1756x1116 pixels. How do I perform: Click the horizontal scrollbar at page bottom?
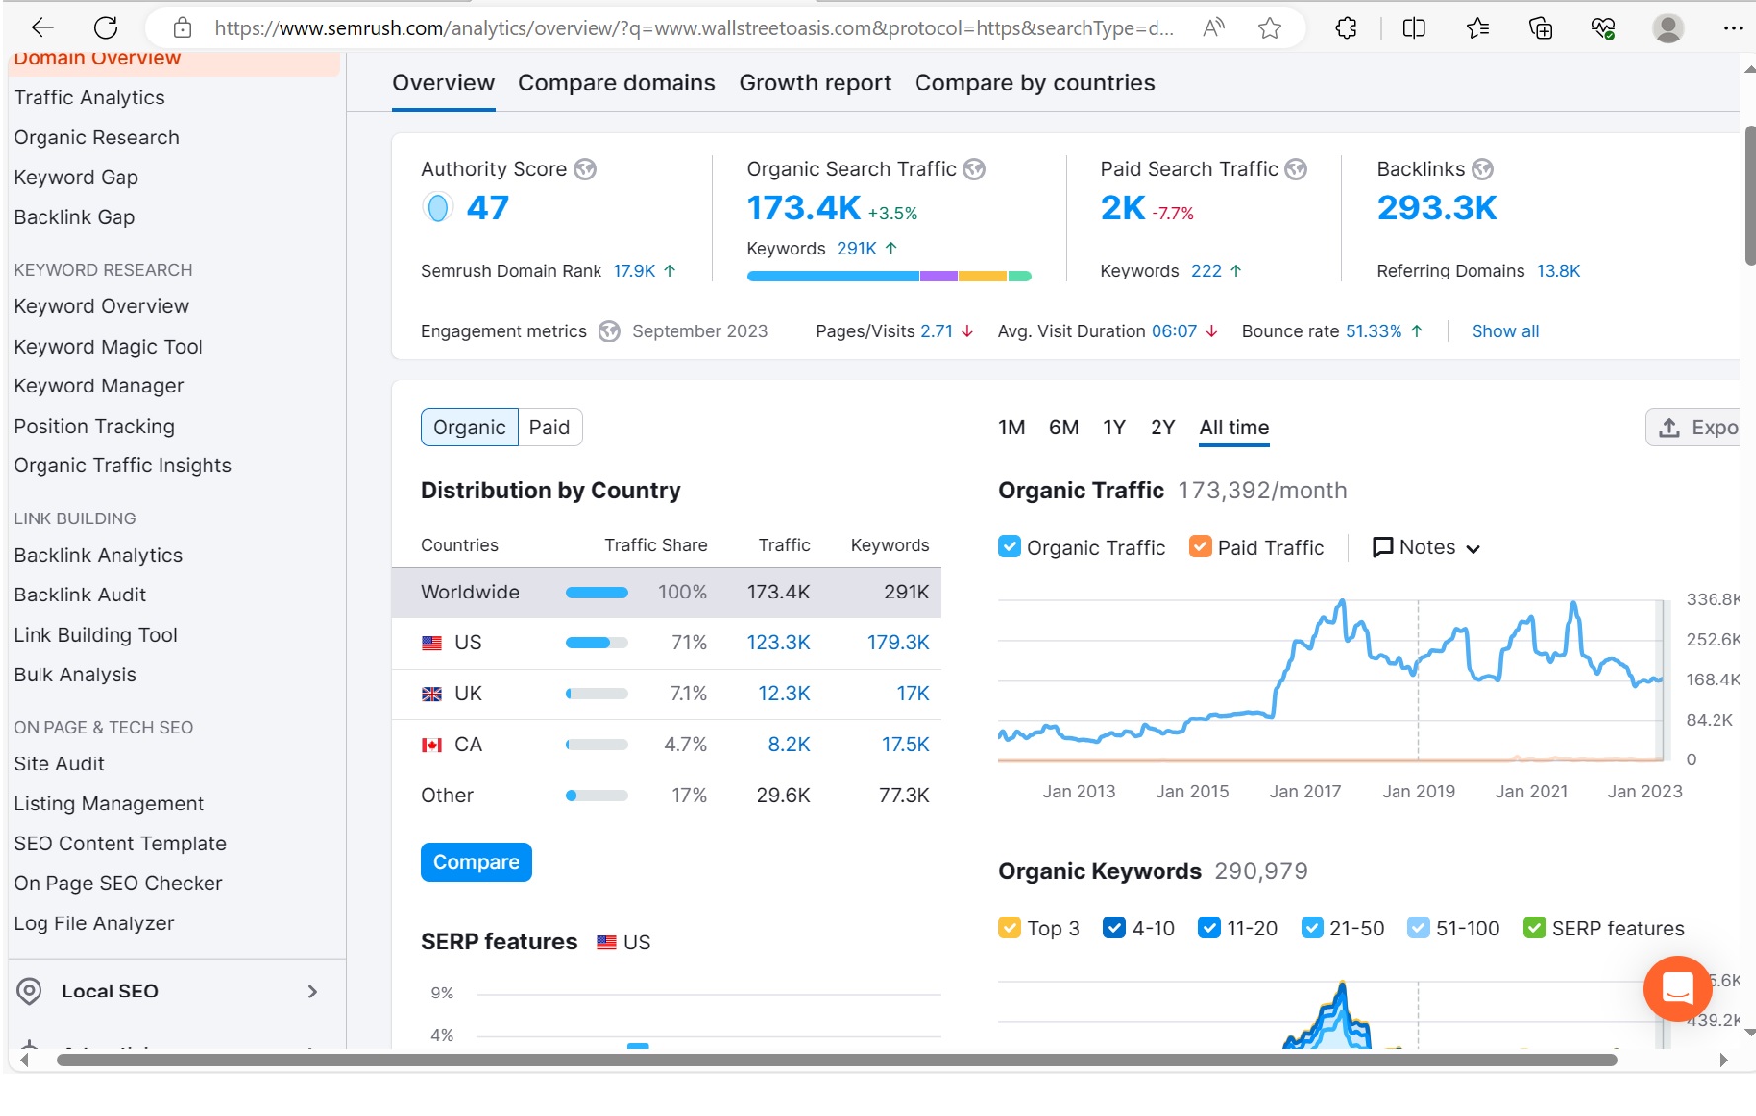coord(836,1060)
